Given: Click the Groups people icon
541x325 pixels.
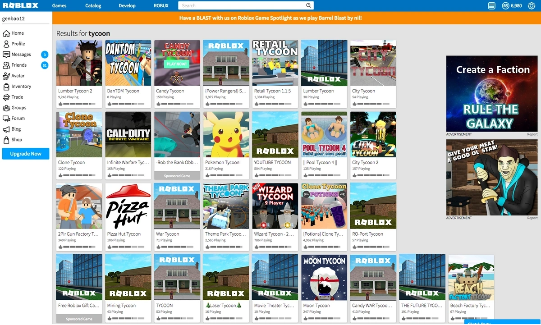Looking at the screenshot, I should point(6,108).
